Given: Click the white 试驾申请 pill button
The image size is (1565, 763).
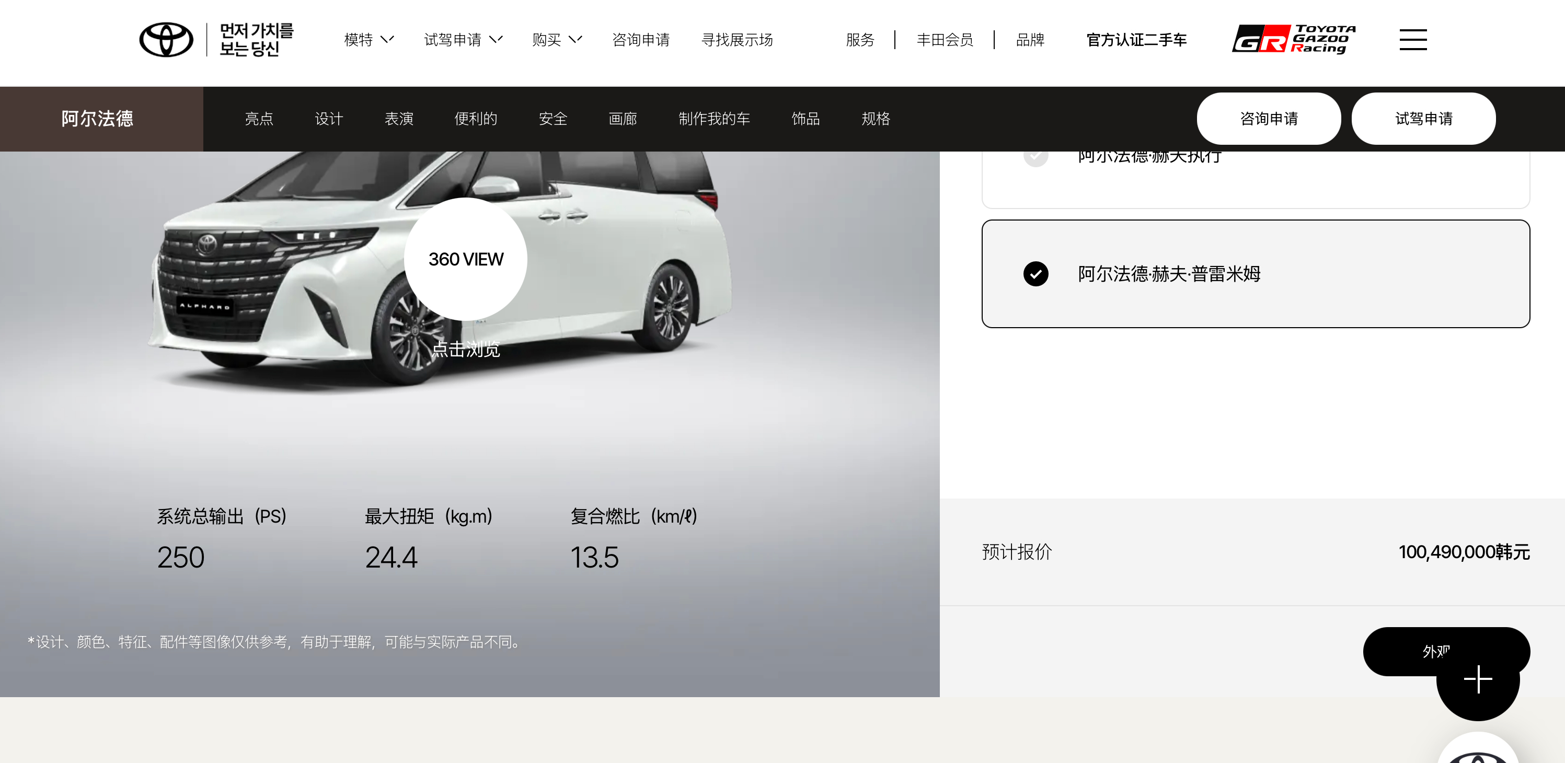Looking at the screenshot, I should (1423, 119).
